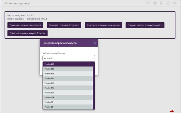Image resolution: width=181 pixels, height=113 pixels.
Task: Click the Главная страница page title
Action: pyautogui.click(x=18, y=3)
